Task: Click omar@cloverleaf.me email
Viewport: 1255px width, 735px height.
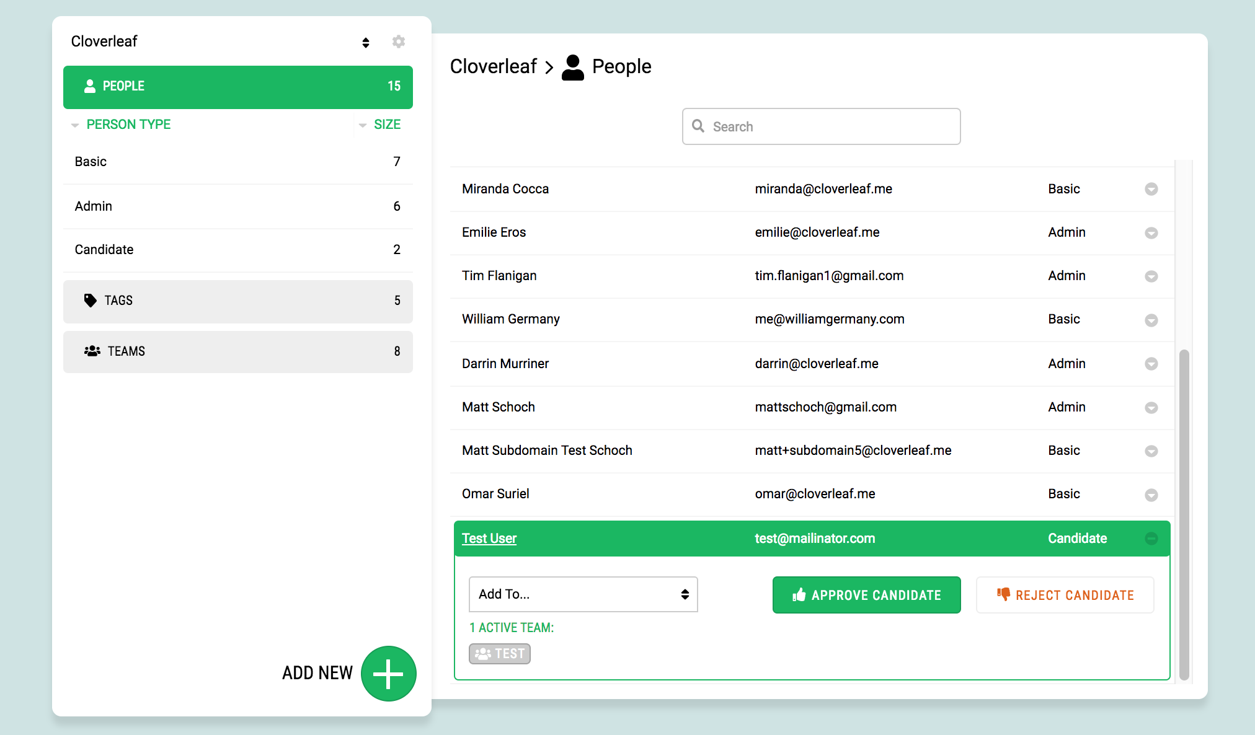Action: pos(815,494)
